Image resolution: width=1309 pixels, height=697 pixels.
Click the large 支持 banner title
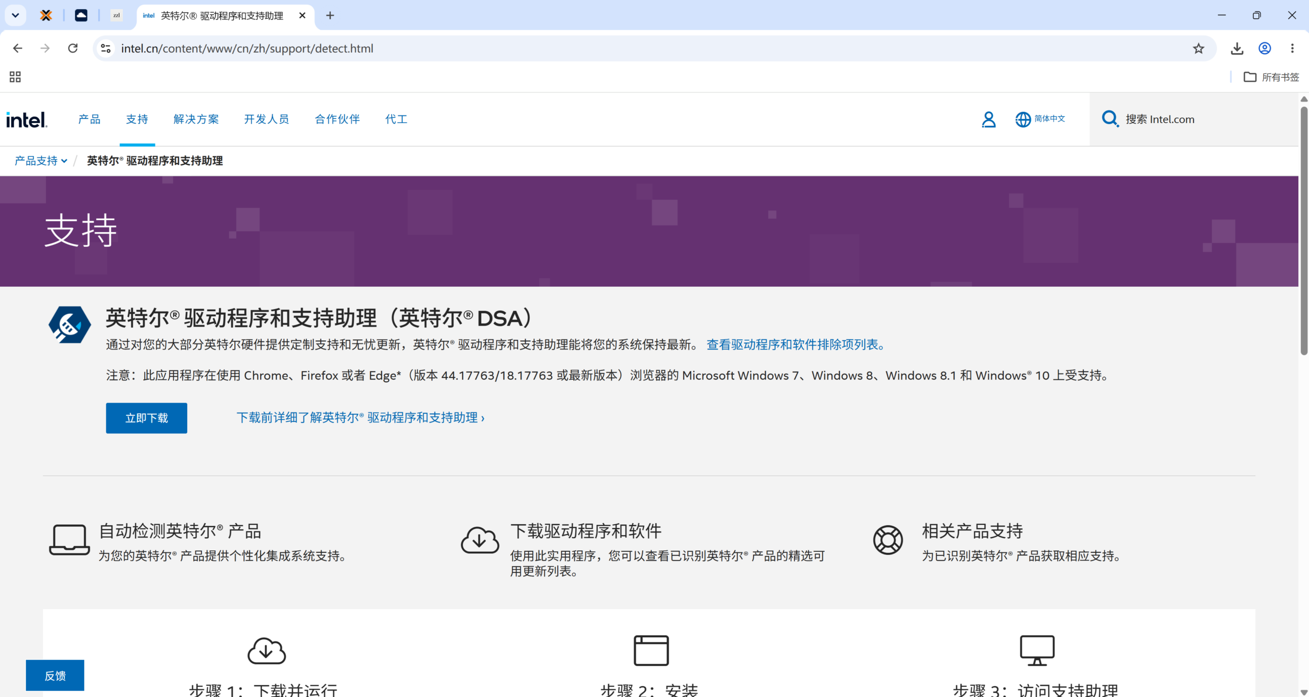pos(81,230)
